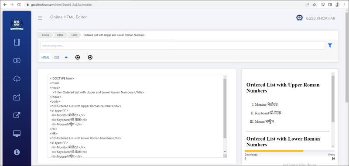Image resolution: width=349 pixels, height=166 pixels.
Task: Open the media control icon in the toolbar
Action: [323, 4]
